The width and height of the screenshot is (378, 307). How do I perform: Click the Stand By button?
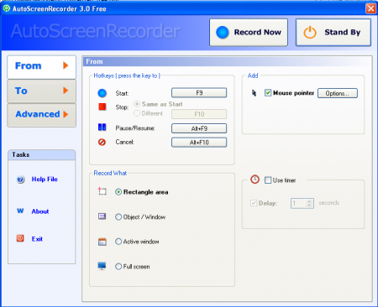(333, 33)
